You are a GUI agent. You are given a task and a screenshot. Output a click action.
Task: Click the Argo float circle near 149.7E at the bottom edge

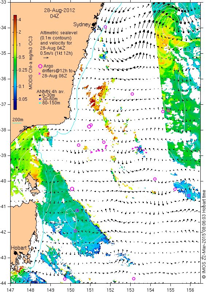coord(65,279)
